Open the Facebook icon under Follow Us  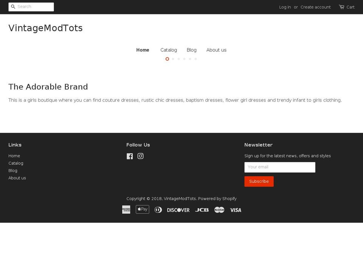pyautogui.click(x=130, y=156)
